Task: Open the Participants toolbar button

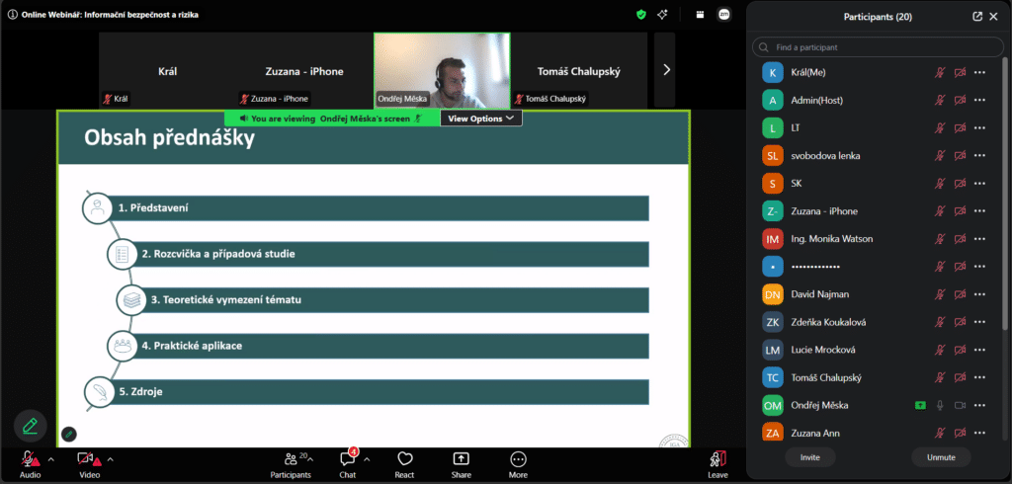Action: tap(291, 464)
